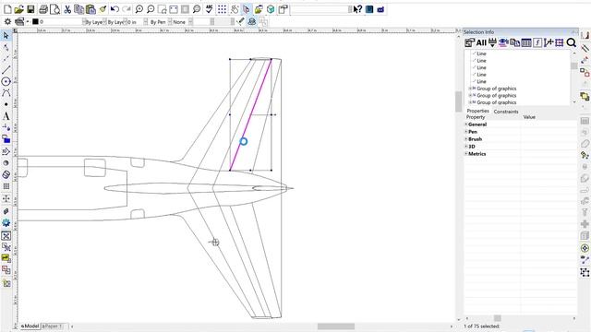Toggle the columns view in Selection Info
Viewport: 591px width, 332px height.
click(x=526, y=43)
